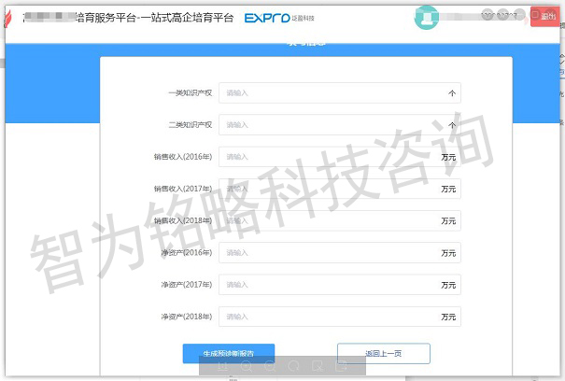Click the 生成预诊断报告 button

pos(229,353)
